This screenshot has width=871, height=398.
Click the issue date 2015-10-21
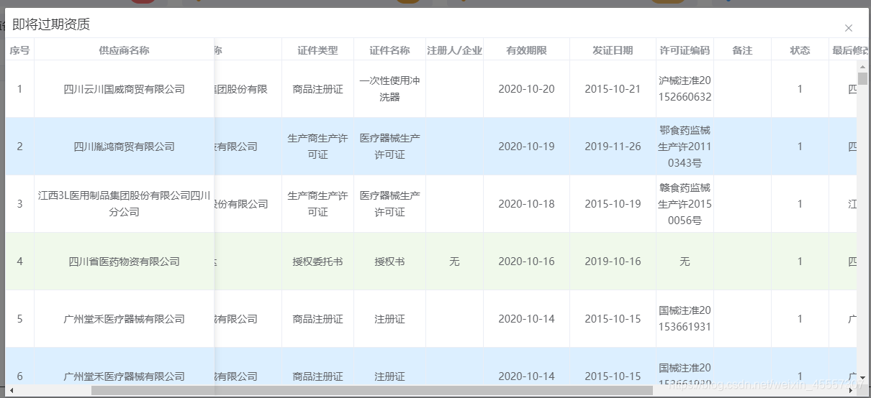coord(613,89)
